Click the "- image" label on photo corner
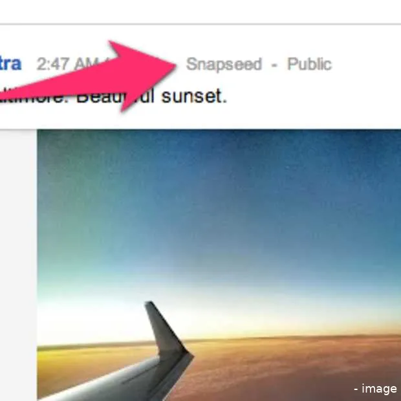 (375, 389)
